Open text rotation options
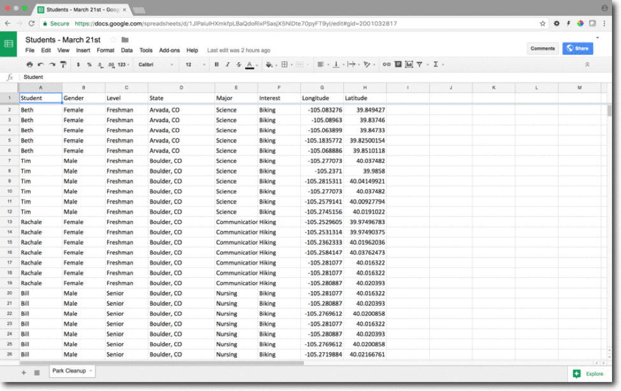 click(x=367, y=64)
